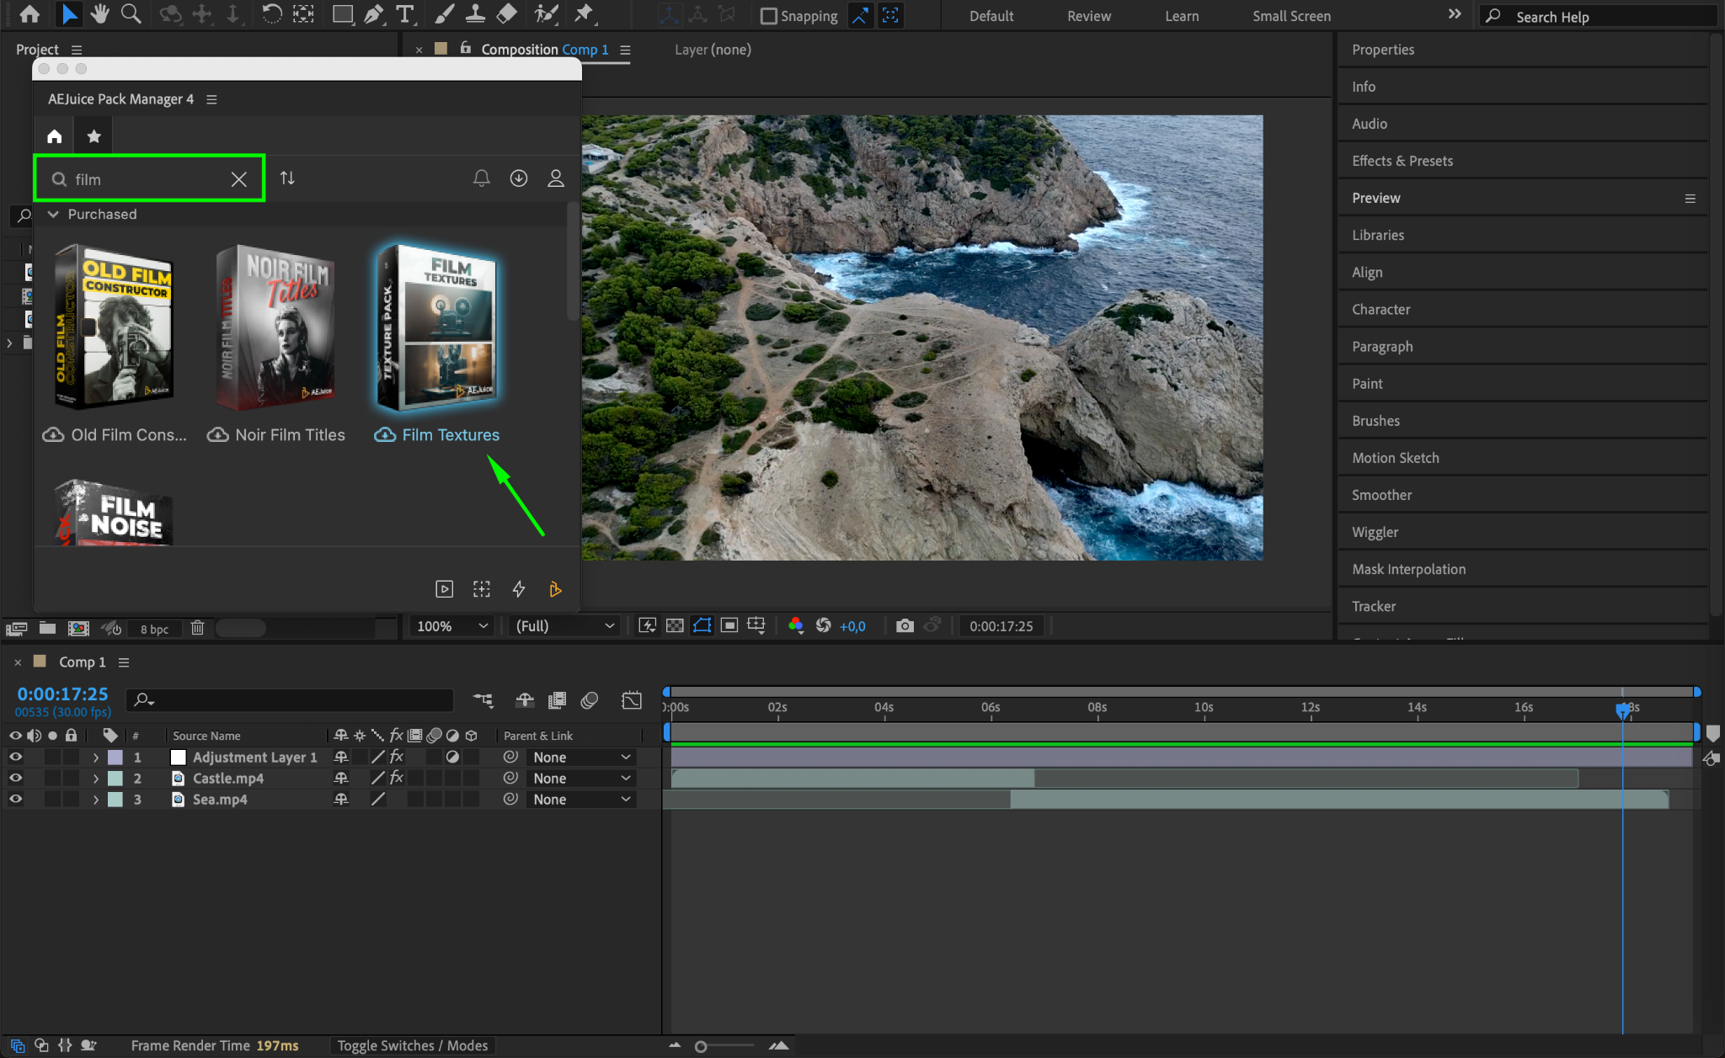Open AEJuice favorites star tab

click(93, 136)
